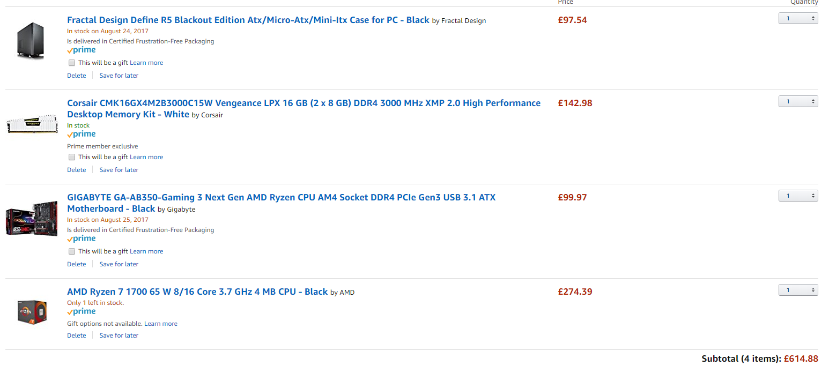Open quantity dropdown for AMD Ryzen 7 1700
Image resolution: width=829 pixels, height=366 pixels.
click(x=798, y=290)
